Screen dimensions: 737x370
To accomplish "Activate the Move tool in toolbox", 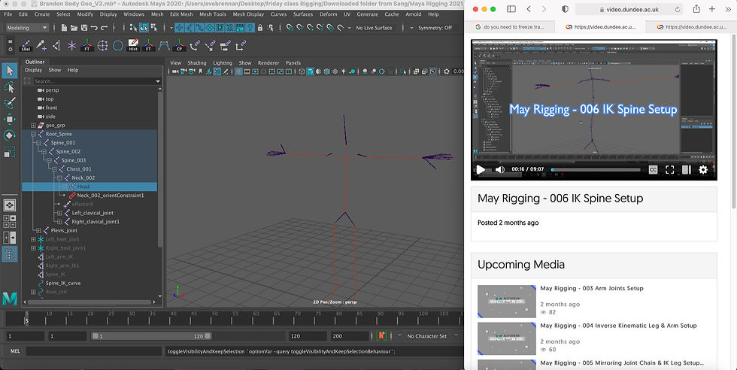I will click(9, 119).
